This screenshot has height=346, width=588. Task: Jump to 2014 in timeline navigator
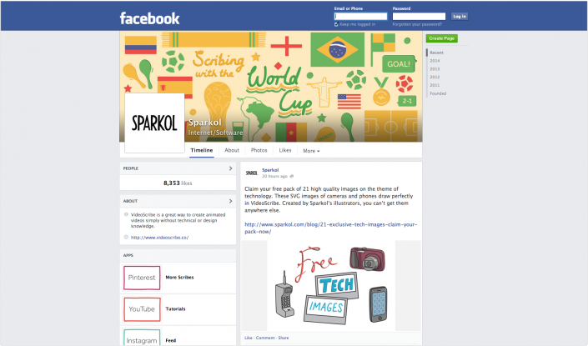pos(435,61)
